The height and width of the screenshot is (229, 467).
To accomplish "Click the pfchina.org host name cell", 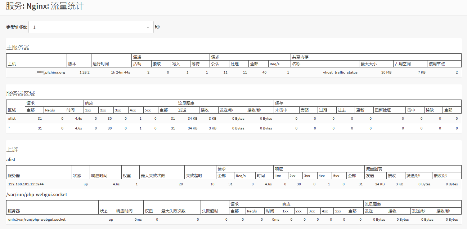I will click(51, 72).
